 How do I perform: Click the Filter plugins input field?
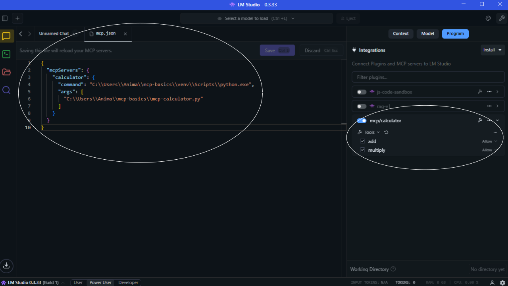[x=428, y=77]
